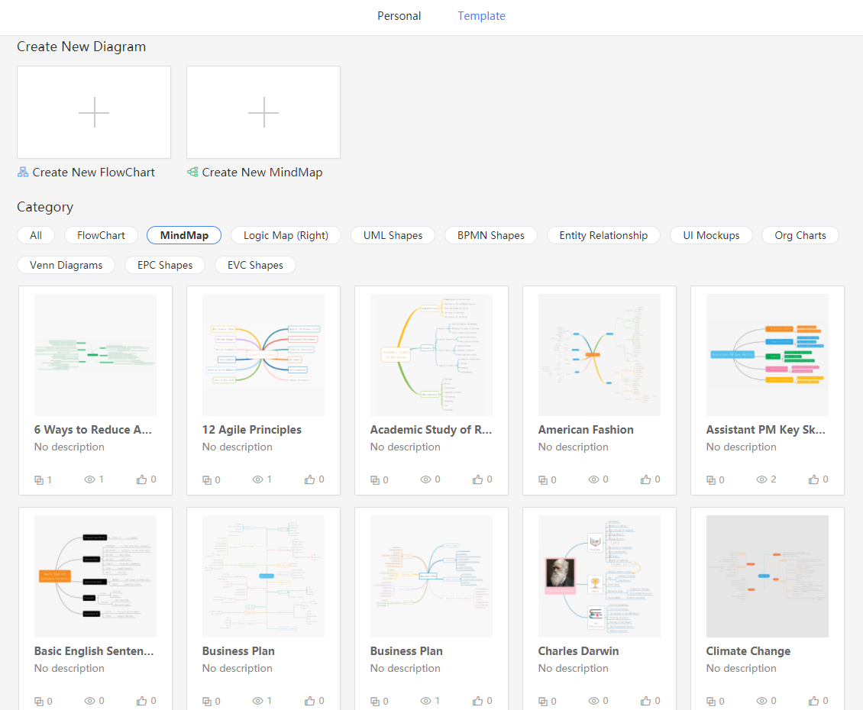Like the Academic Study template

coord(477,479)
